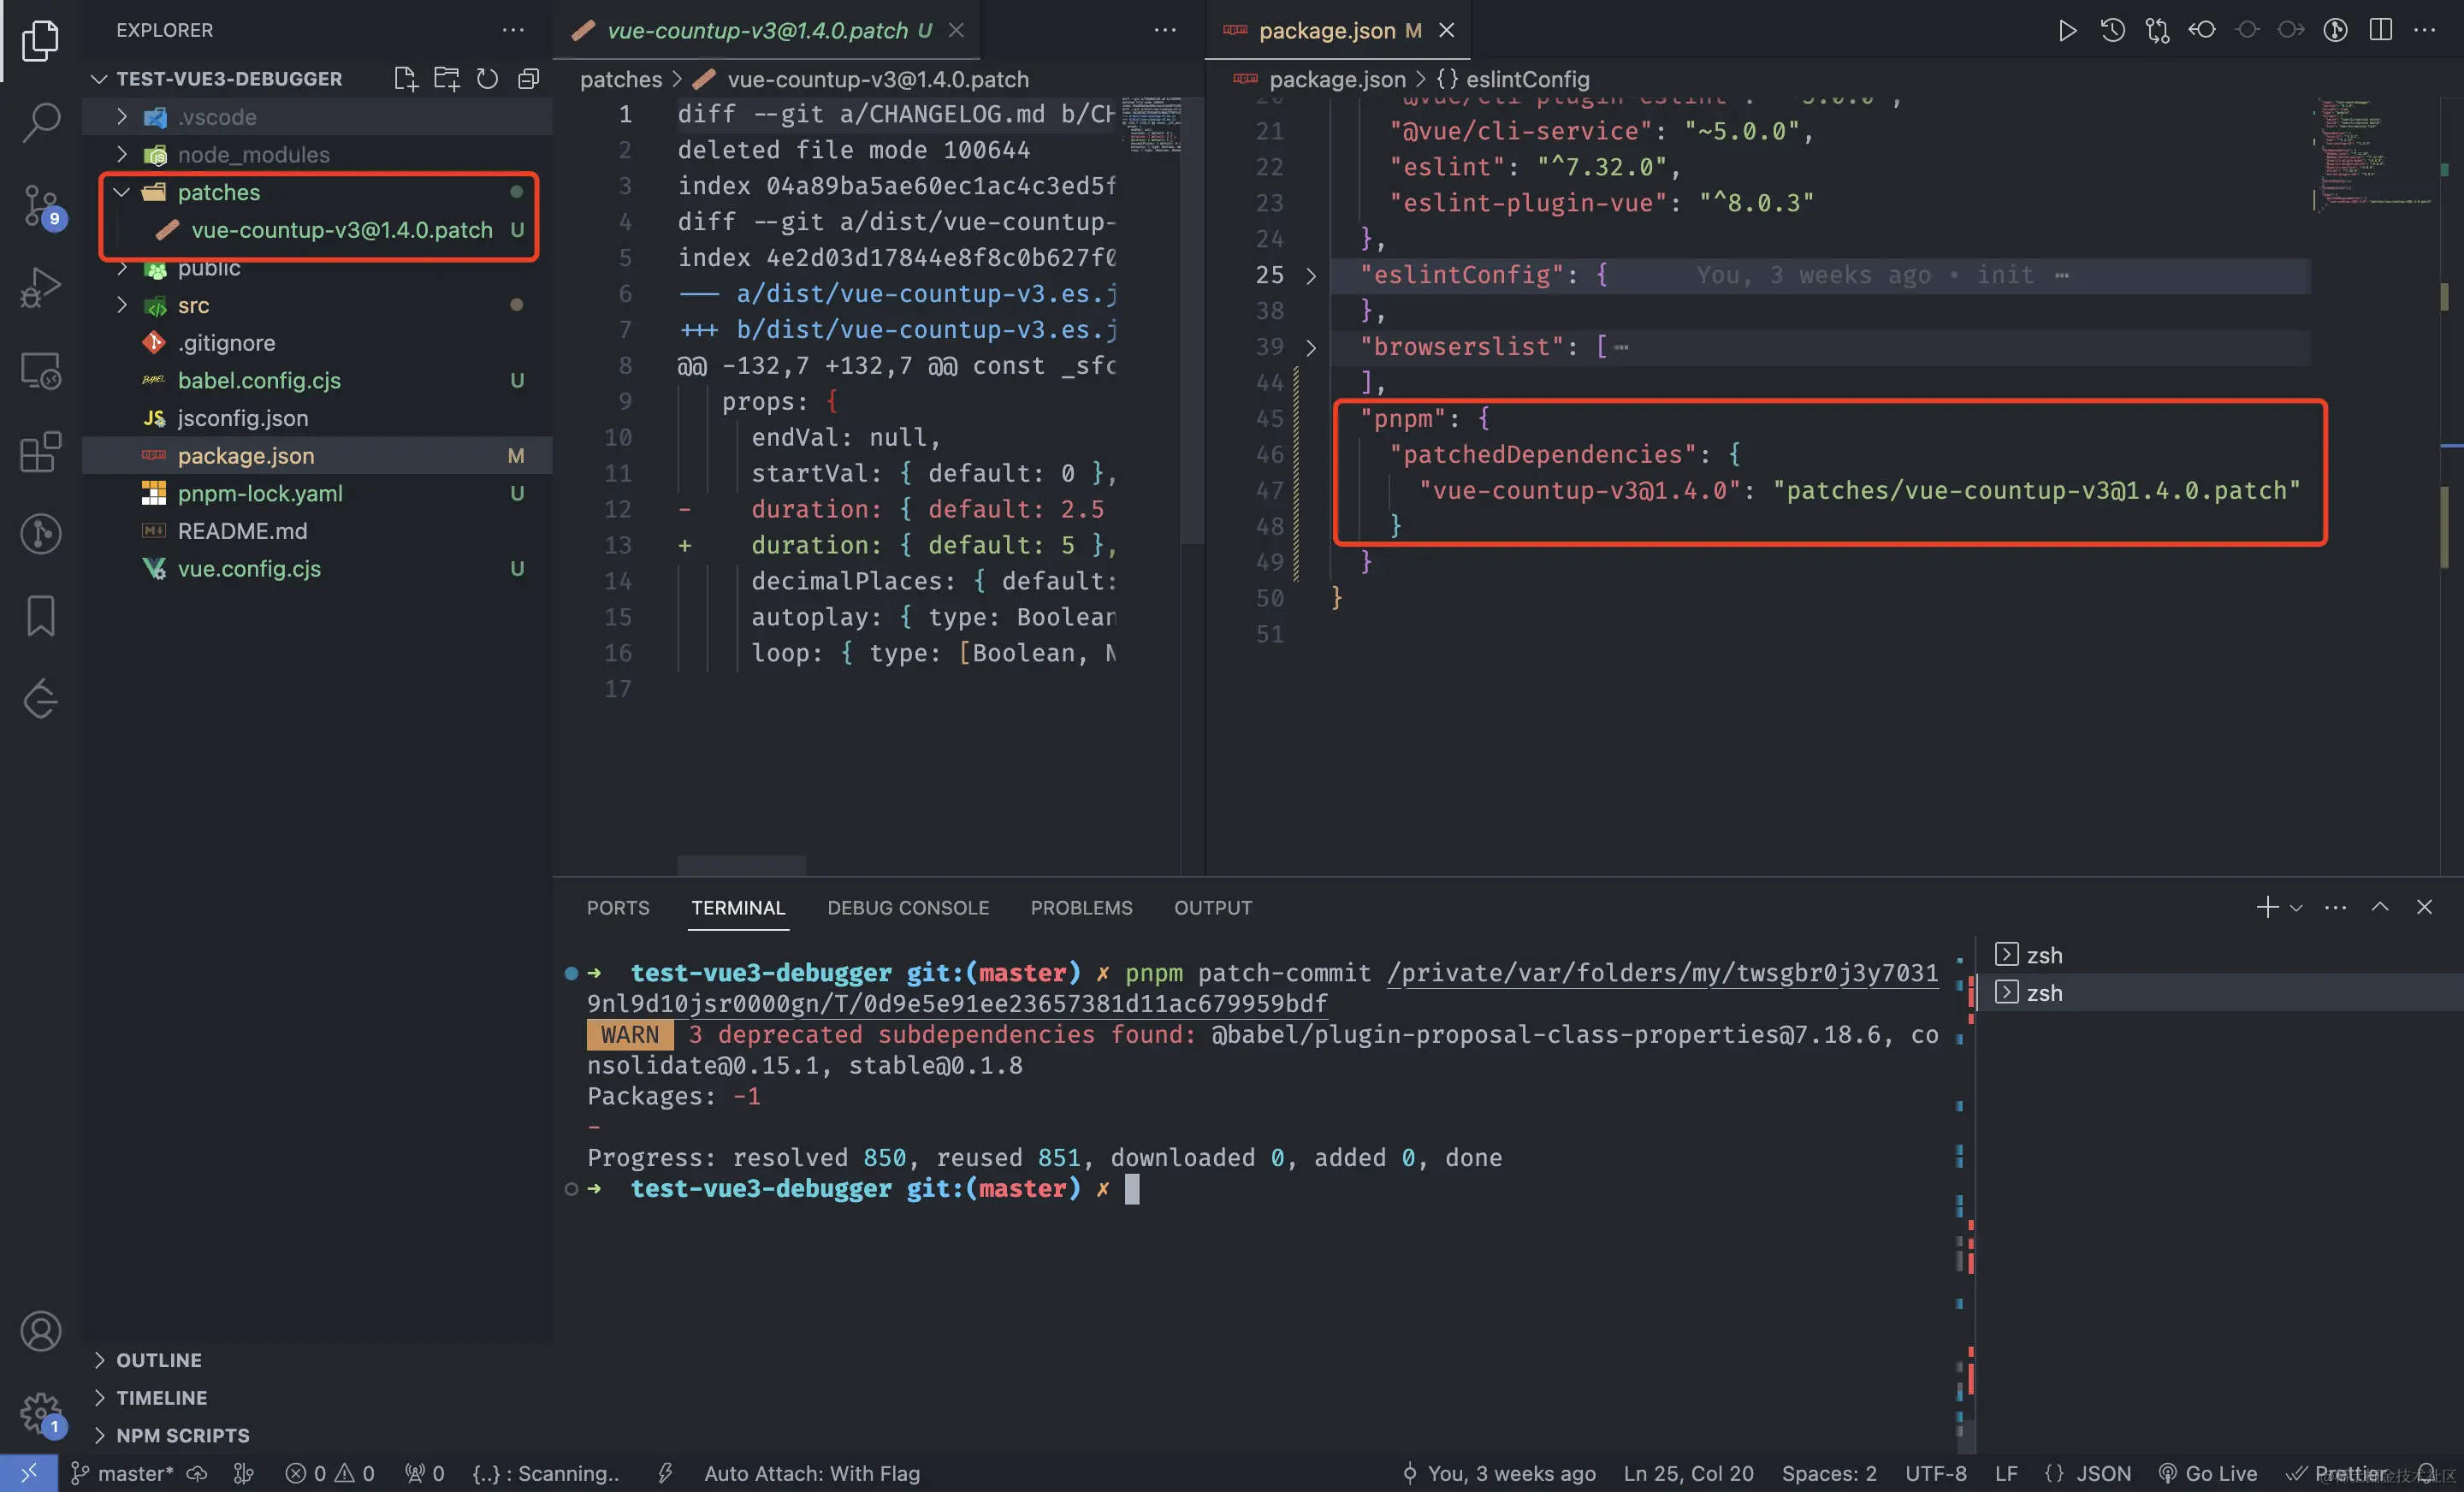
Task: Open the Remote Explorer view
Action: [40, 370]
